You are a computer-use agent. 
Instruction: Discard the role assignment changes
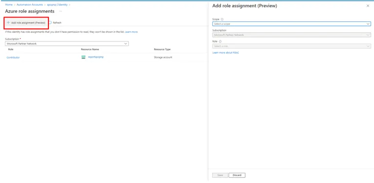(x=237, y=175)
